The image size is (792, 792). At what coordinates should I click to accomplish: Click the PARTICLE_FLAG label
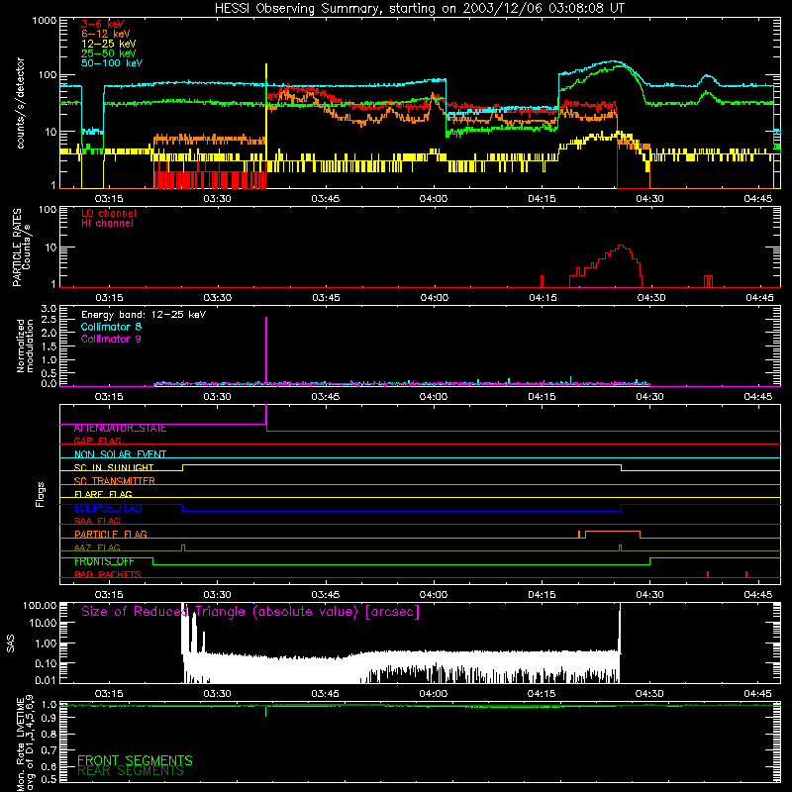coord(111,534)
